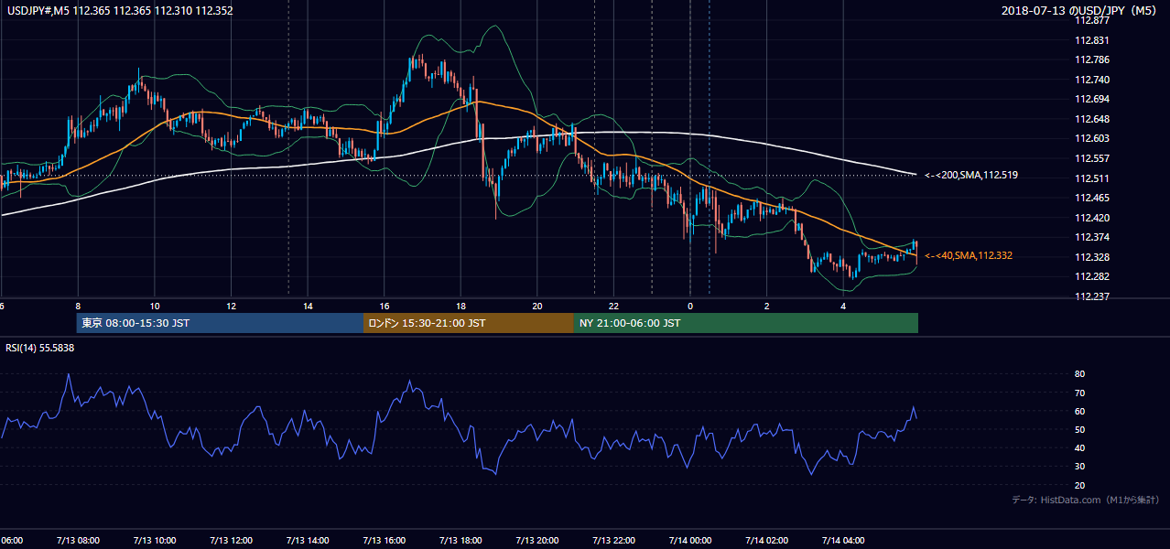Viewport: 1170px width, 549px height.
Task: Click the 7/13 12:00 time label
Action: click(231, 541)
